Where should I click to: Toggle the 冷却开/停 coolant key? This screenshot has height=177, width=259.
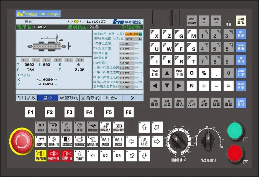click(x=41, y=141)
